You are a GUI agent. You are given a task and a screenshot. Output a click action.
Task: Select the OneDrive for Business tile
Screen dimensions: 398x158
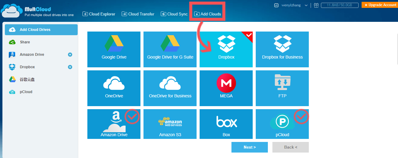pyautogui.click(x=170, y=88)
